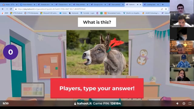Click the Game PIN 126184 text

107,104
